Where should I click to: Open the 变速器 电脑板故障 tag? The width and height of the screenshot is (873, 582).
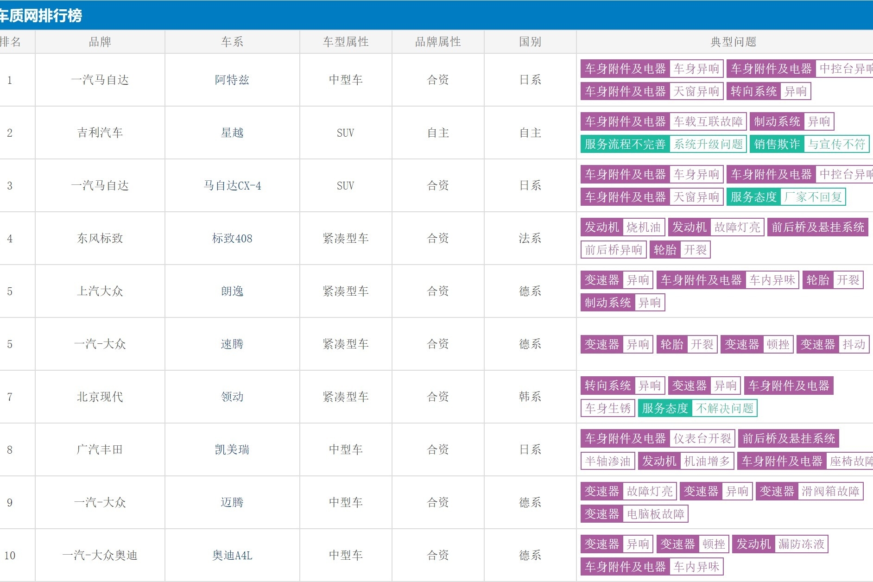(x=634, y=514)
